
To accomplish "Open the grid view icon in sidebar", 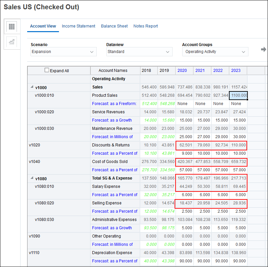I will (12, 27).
